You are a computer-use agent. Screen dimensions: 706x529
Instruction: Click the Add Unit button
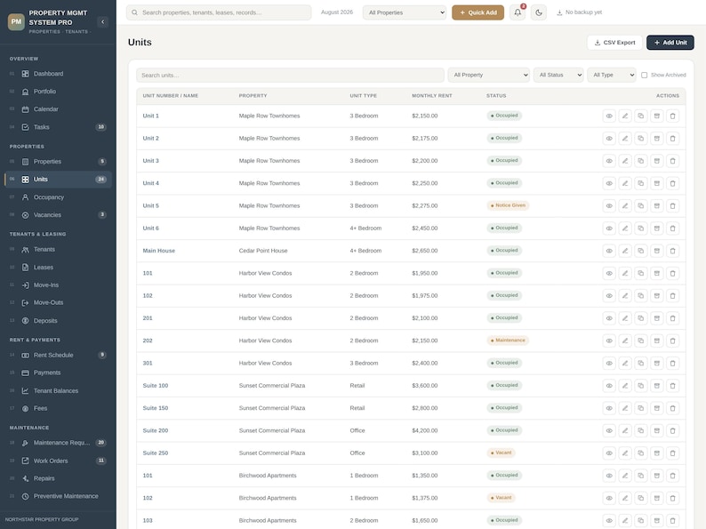pos(670,43)
